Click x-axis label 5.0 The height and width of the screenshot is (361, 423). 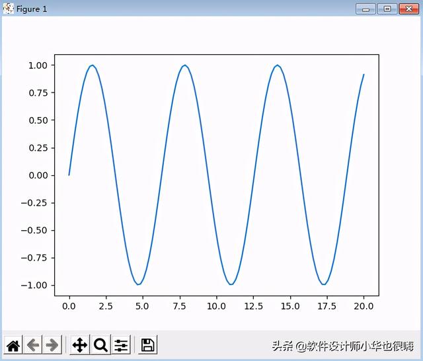point(143,306)
